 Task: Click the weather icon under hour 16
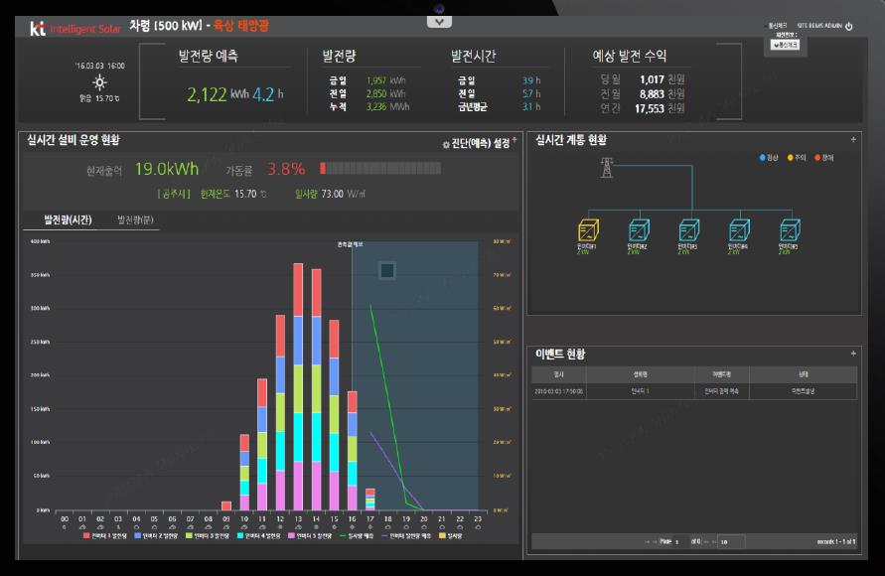pyautogui.click(x=353, y=527)
